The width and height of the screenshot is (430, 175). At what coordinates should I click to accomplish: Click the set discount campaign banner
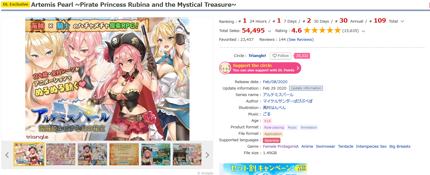pyautogui.click(x=263, y=169)
